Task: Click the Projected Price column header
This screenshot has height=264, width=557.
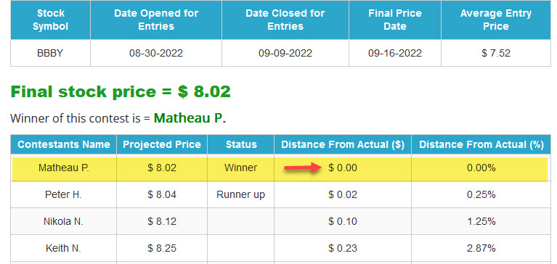Action: [x=162, y=144]
